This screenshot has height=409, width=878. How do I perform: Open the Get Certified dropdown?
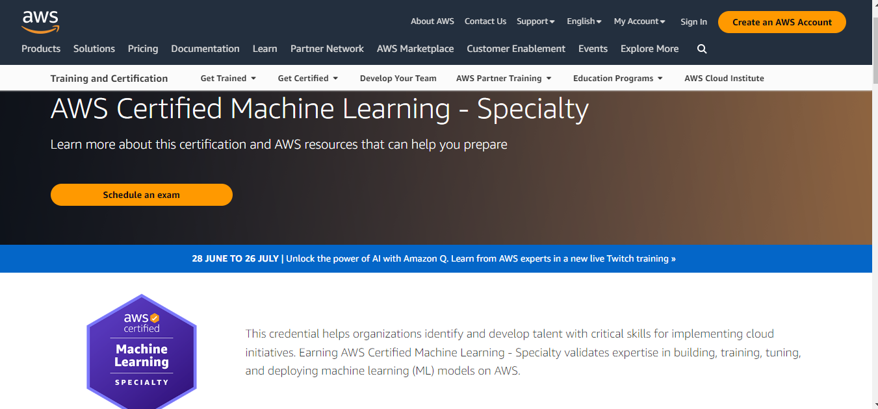308,79
